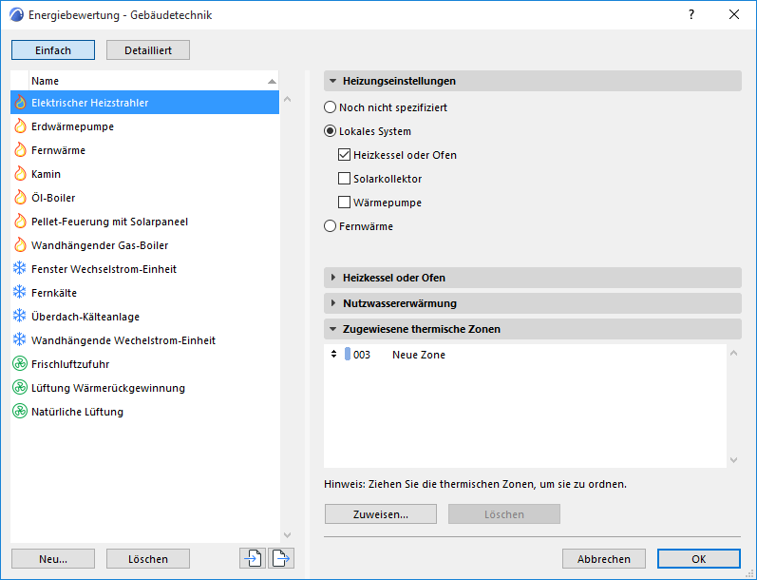Image resolution: width=757 pixels, height=580 pixels.
Task: Click the fan icon beside Frischluftzufuhr
Action: [20, 364]
